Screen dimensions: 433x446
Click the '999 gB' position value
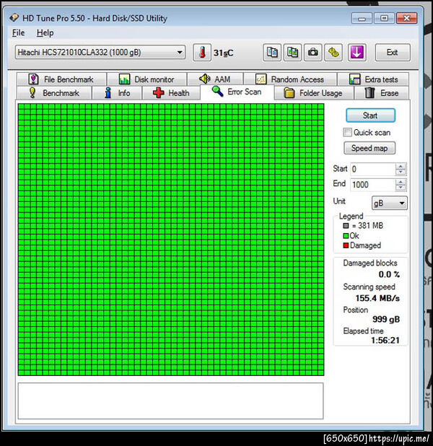[386, 320]
